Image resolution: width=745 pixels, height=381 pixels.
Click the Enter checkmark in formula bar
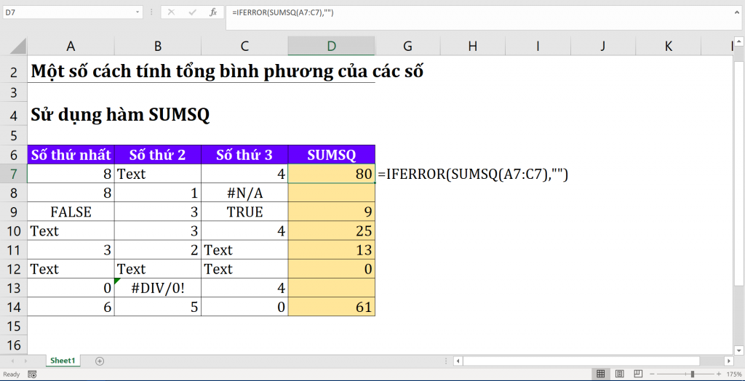192,12
